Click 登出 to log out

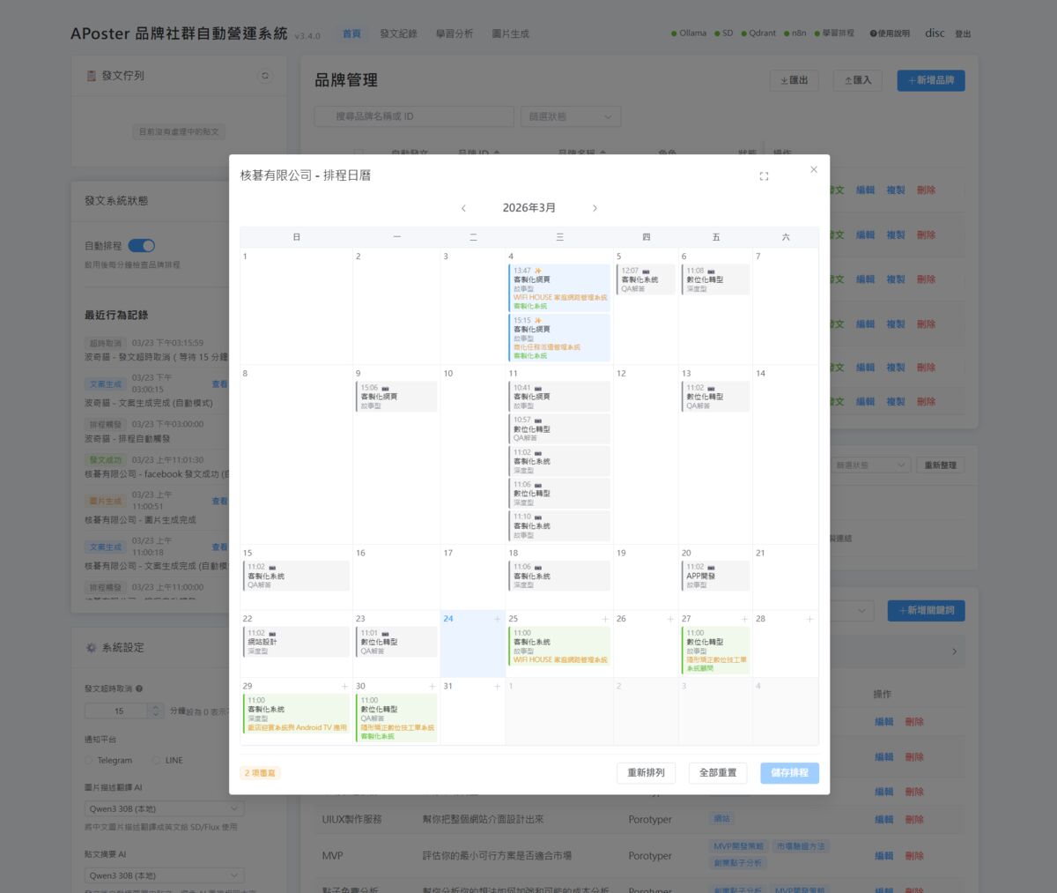click(963, 34)
